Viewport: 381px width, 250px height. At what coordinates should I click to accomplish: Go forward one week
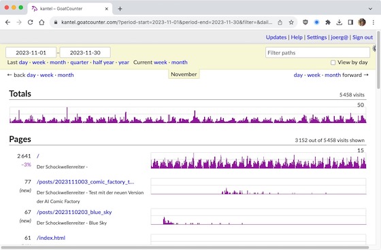click(x=314, y=75)
